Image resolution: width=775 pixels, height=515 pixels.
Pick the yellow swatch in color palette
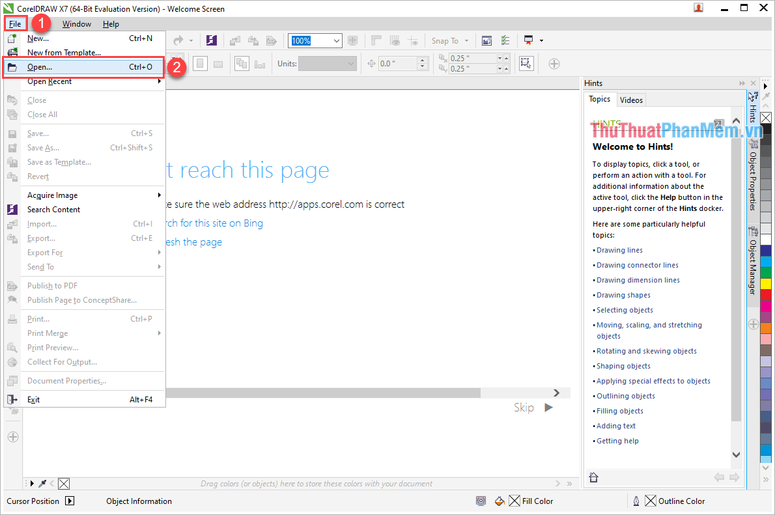[766, 283]
